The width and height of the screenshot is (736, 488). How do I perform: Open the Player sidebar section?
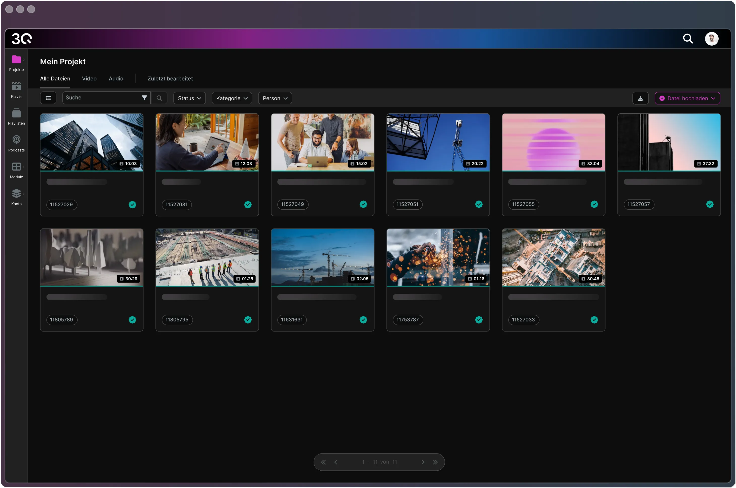(x=16, y=90)
